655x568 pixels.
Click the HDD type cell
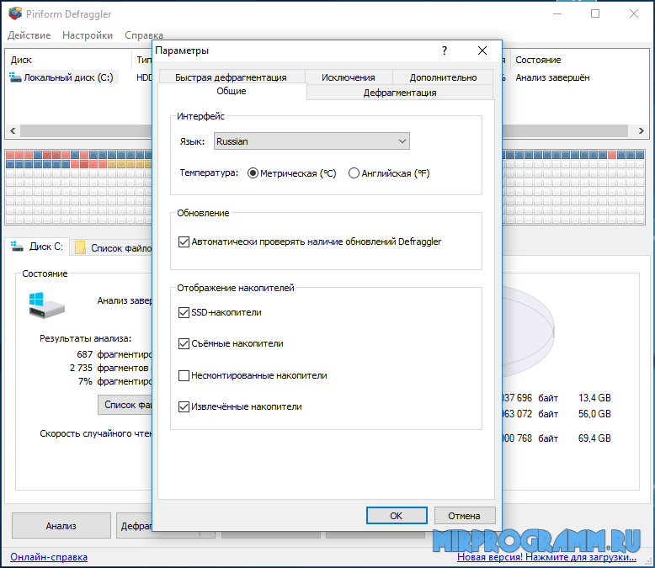pyautogui.click(x=144, y=77)
